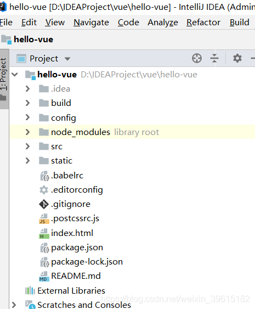255x309 pixels.
Task: Click the .editorconfig gear file icon
Action: click(44, 190)
